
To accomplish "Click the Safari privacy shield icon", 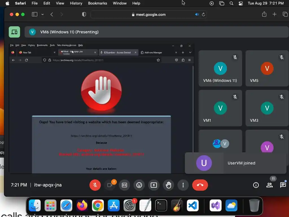I will pyautogui.click(x=84, y=14).
